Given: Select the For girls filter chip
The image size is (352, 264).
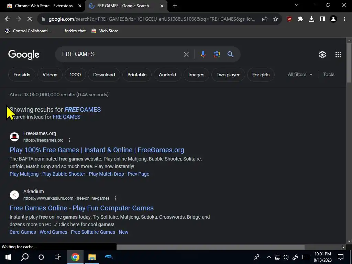Looking at the screenshot, I should (261, 75).
